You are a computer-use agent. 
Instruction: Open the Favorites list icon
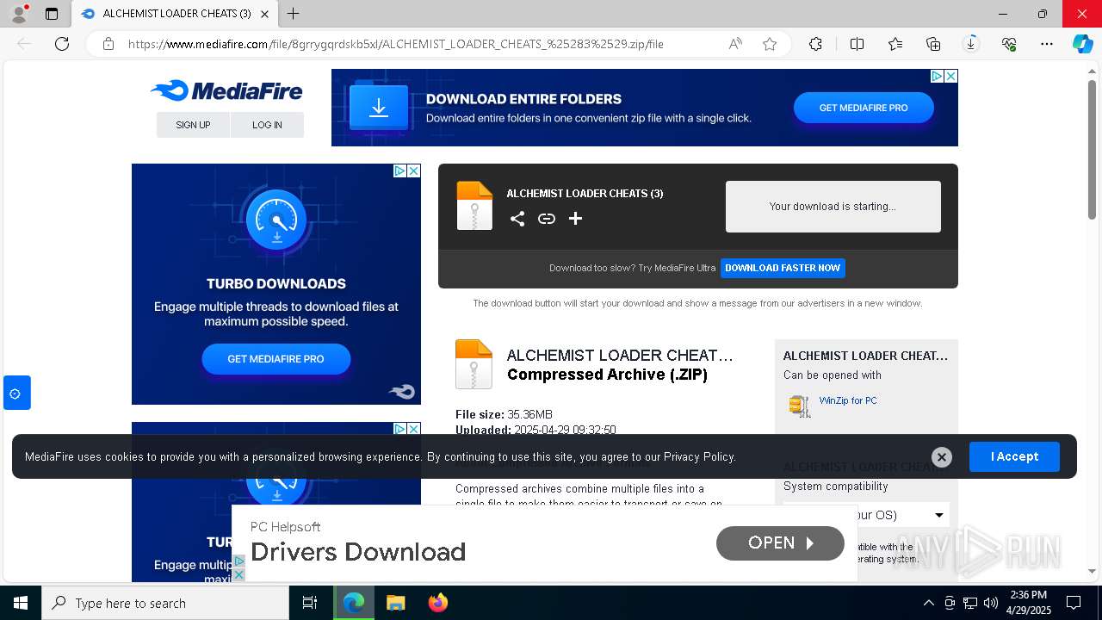pyautogui.click(x=895, y=44)
